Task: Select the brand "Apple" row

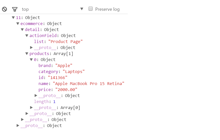Action: coord(55,66)
